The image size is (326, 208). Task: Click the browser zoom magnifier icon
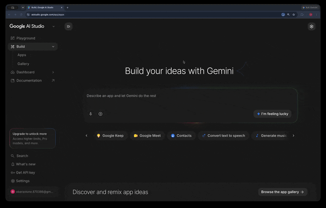tap(289, 14)
